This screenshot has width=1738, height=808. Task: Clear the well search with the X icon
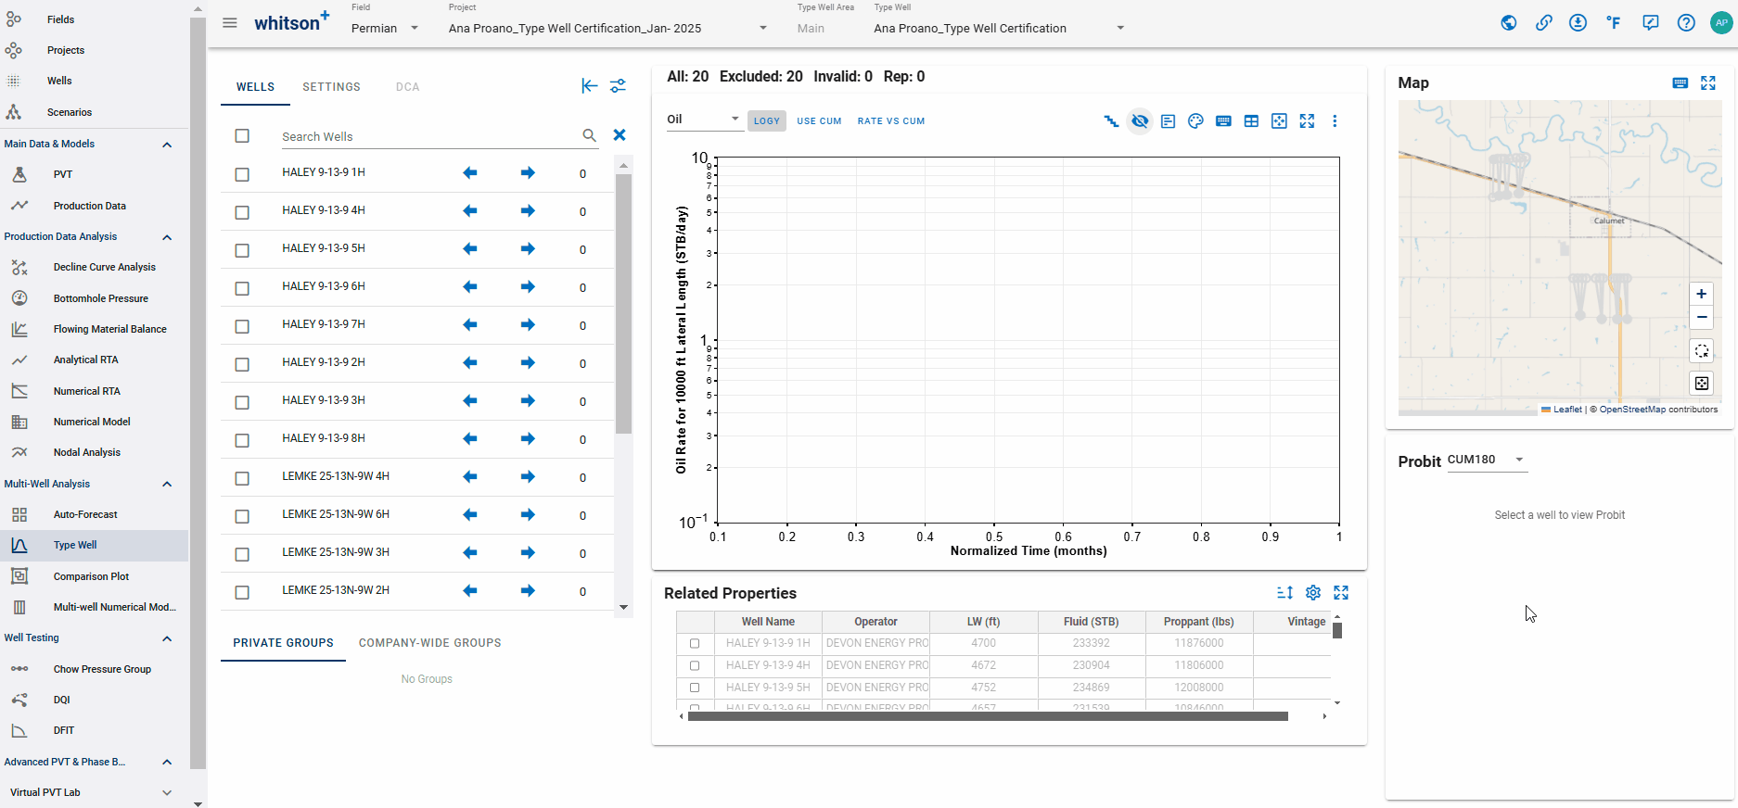click(x=620, y=135)
